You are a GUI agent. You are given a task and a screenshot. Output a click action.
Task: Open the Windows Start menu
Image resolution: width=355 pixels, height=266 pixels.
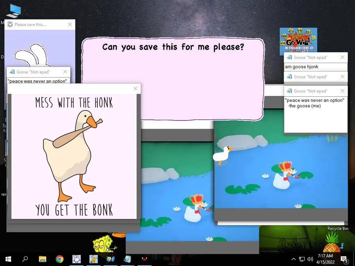pyautogui.click(x=8, y=259)
